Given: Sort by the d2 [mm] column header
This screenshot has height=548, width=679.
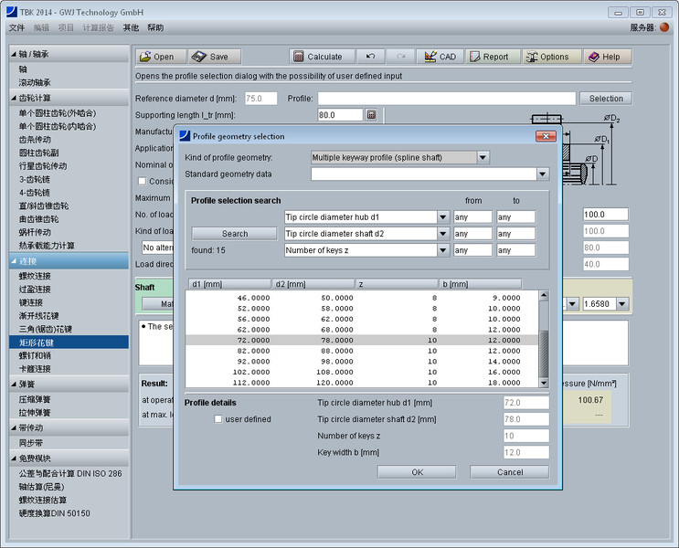Looking at the screenshot, I should pos(313,284).
